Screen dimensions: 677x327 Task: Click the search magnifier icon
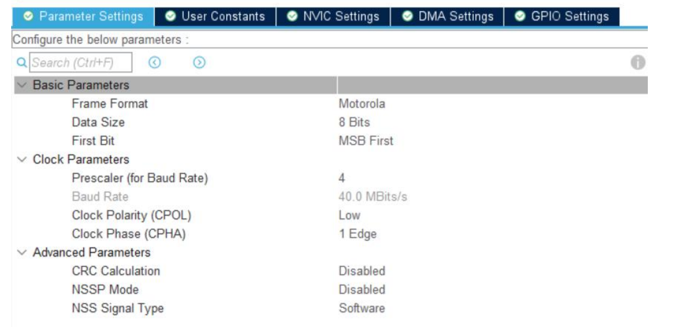coord(22,63)
